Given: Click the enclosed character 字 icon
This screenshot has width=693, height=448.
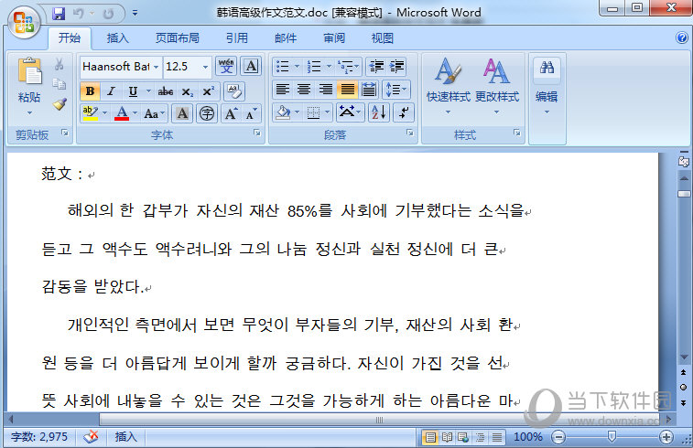Looking at the screenshot, I should point(207,113).
